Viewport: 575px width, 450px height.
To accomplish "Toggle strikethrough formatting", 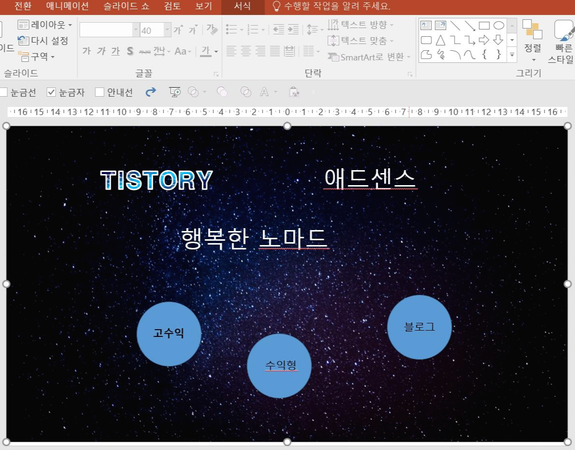I will (145, 51).
